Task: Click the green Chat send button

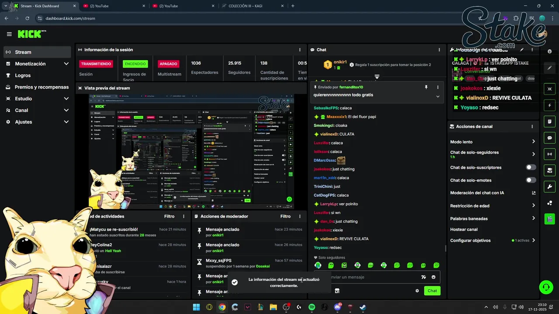Action: click(432, 291)
